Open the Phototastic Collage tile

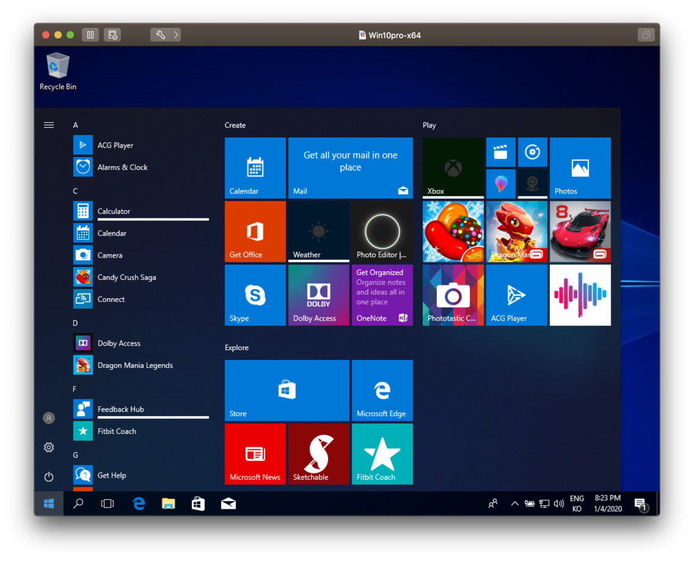pyautogui.click(x=453, y=295)
